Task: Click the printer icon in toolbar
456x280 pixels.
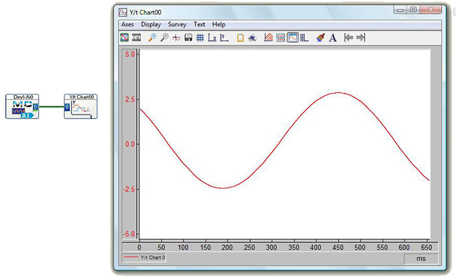Action: [x=253, y=38]
